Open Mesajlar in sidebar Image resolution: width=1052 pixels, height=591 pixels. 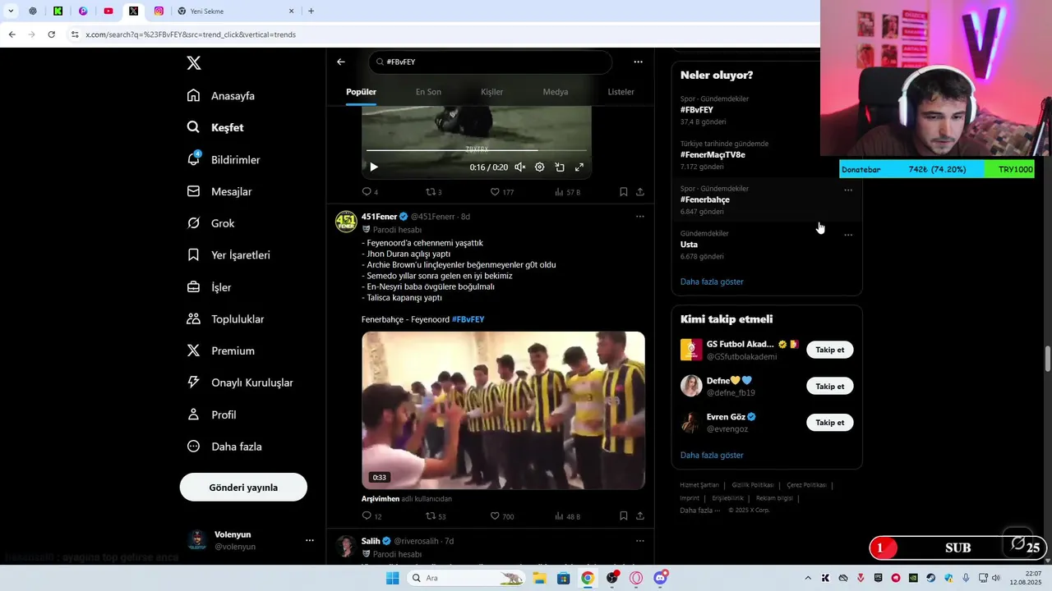click(219, 191)
